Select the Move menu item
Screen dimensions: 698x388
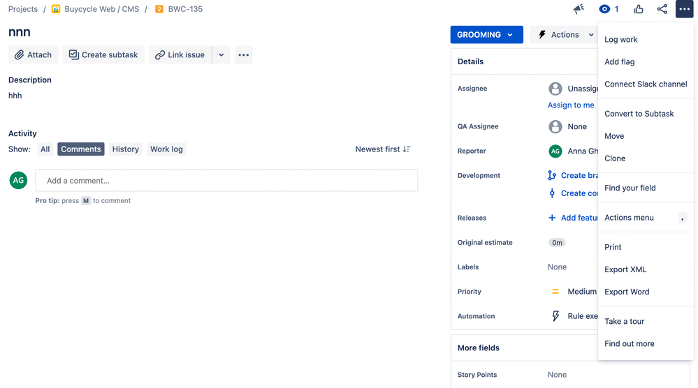click(x=646, y=136)
